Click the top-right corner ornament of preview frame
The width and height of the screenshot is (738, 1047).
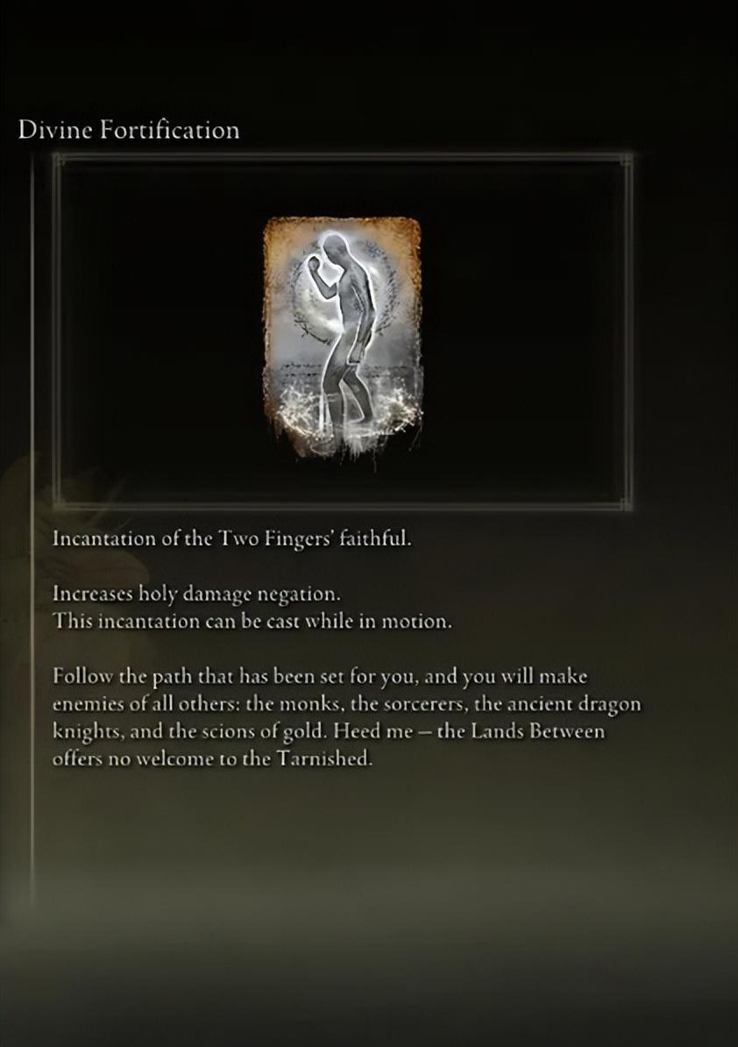627,160
